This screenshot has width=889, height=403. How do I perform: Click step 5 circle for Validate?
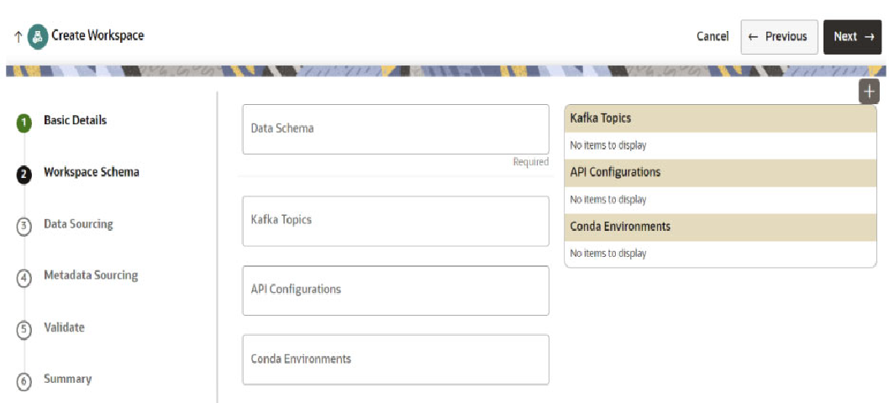(24, 330)
